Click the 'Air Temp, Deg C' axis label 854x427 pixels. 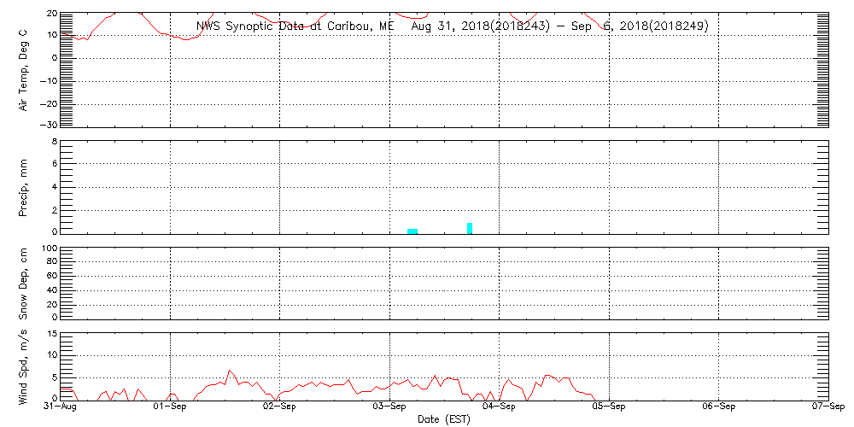click(x=24, y=70)
